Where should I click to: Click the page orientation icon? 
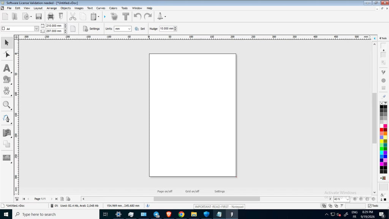click(x=73, y=29)
